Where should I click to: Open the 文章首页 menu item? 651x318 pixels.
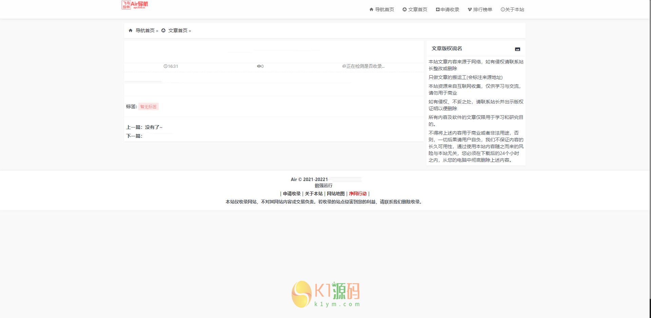pyautogui.click(x=415, y=9)
